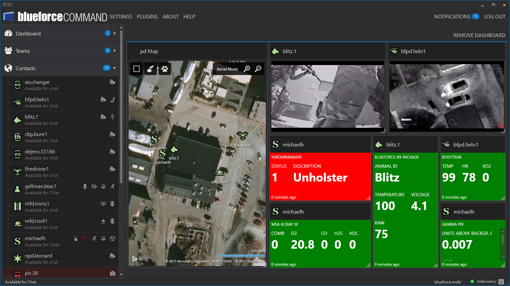The image size is (510, 286).
Task: Zoom out on the pd Map
Action: click(258, 69)
